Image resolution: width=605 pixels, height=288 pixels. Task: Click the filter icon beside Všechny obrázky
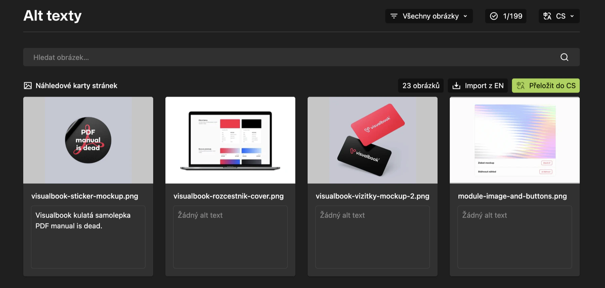(394, 16)
